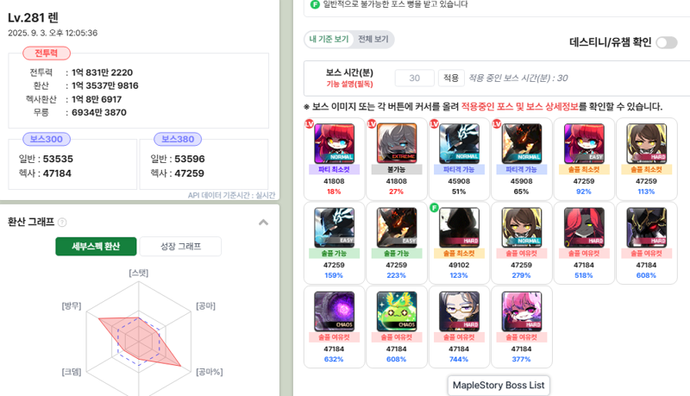
Task: Open the 세부스펙 환산 tab
Action: [x=96, y=247]
